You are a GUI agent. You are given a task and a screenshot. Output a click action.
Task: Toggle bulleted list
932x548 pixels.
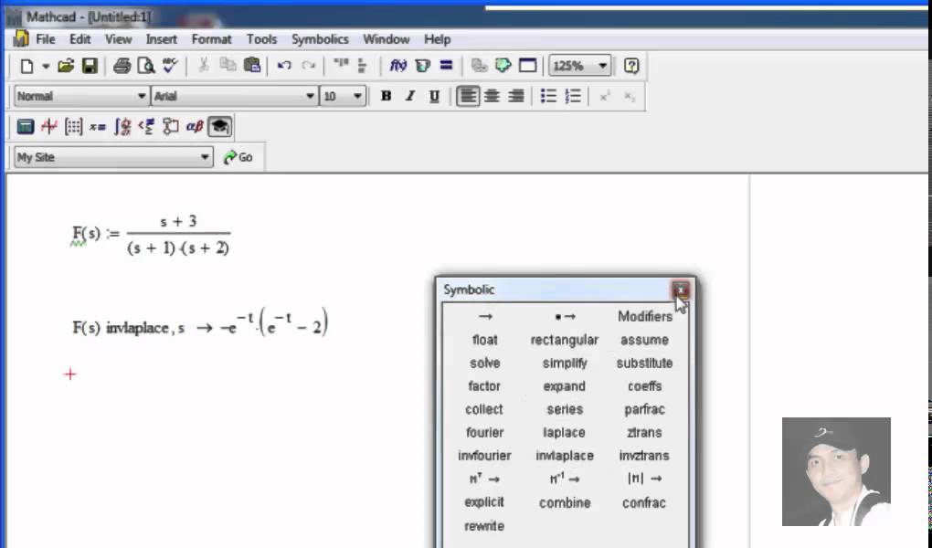(548, 96)
